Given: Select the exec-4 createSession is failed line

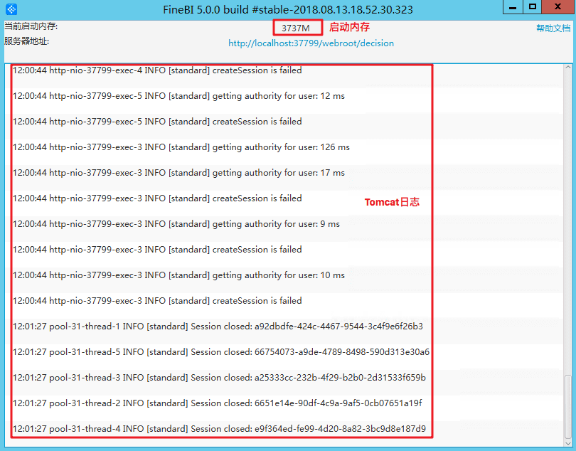Looking at the screenshot, I should pyautogui.click(x=157, y=70).
